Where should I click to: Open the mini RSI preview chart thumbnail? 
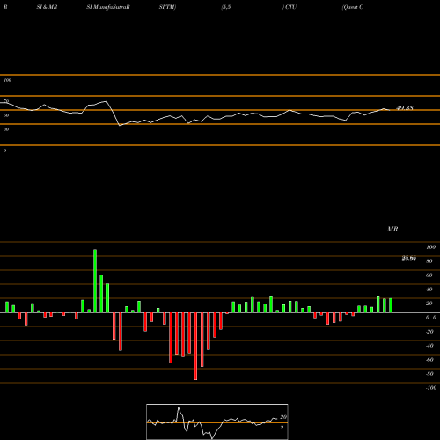point(217,422)
